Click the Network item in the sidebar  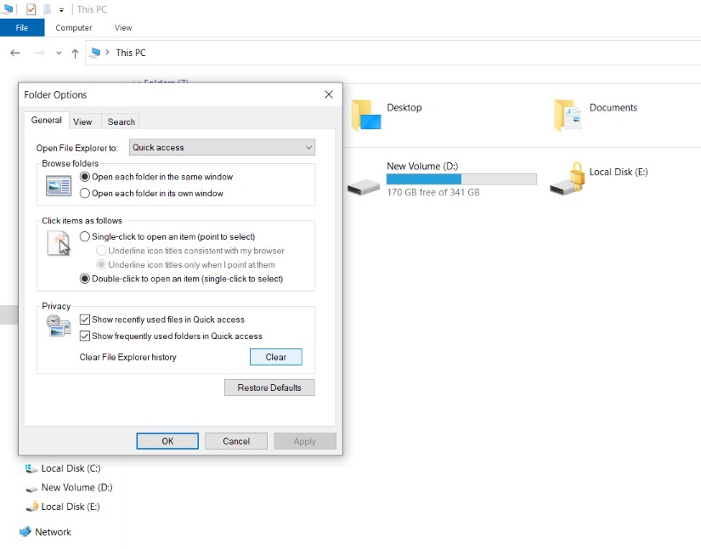pyautogui.click(x=51, y=531)
